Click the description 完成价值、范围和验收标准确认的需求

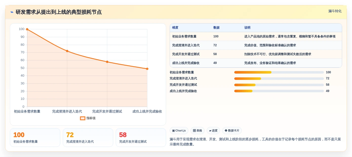pyautogui.click(x=270, y=45)
